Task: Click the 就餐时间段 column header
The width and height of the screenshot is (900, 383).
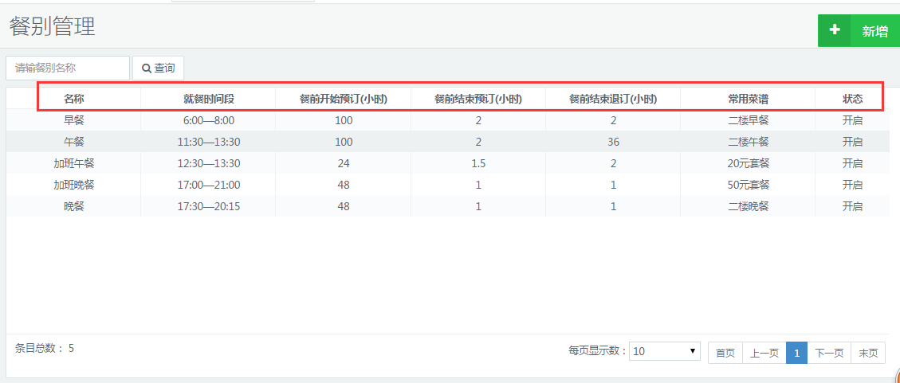Action: coord(208,99)
